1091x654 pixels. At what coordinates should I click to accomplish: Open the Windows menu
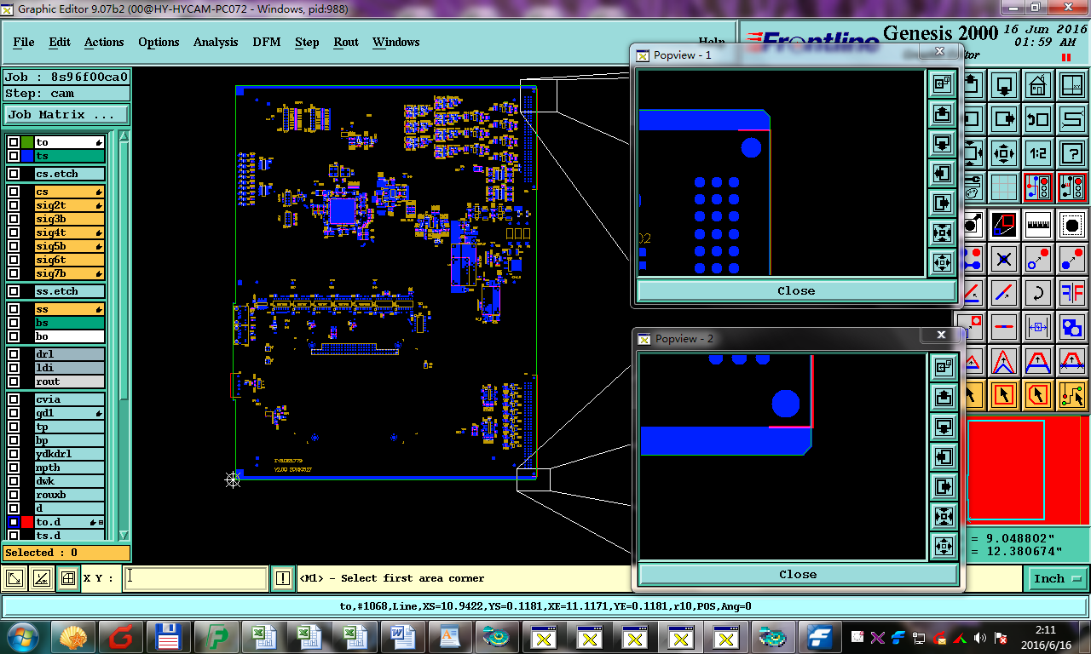[x=396, y=42]
